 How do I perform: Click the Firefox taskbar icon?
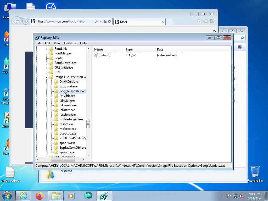(x=40, y=196)
